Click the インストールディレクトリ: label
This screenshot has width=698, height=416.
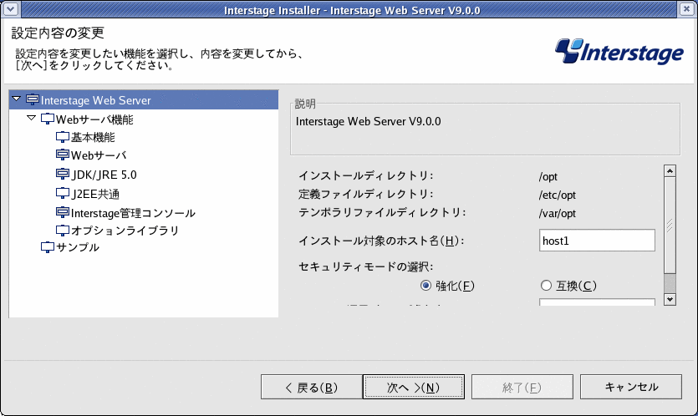366,175
